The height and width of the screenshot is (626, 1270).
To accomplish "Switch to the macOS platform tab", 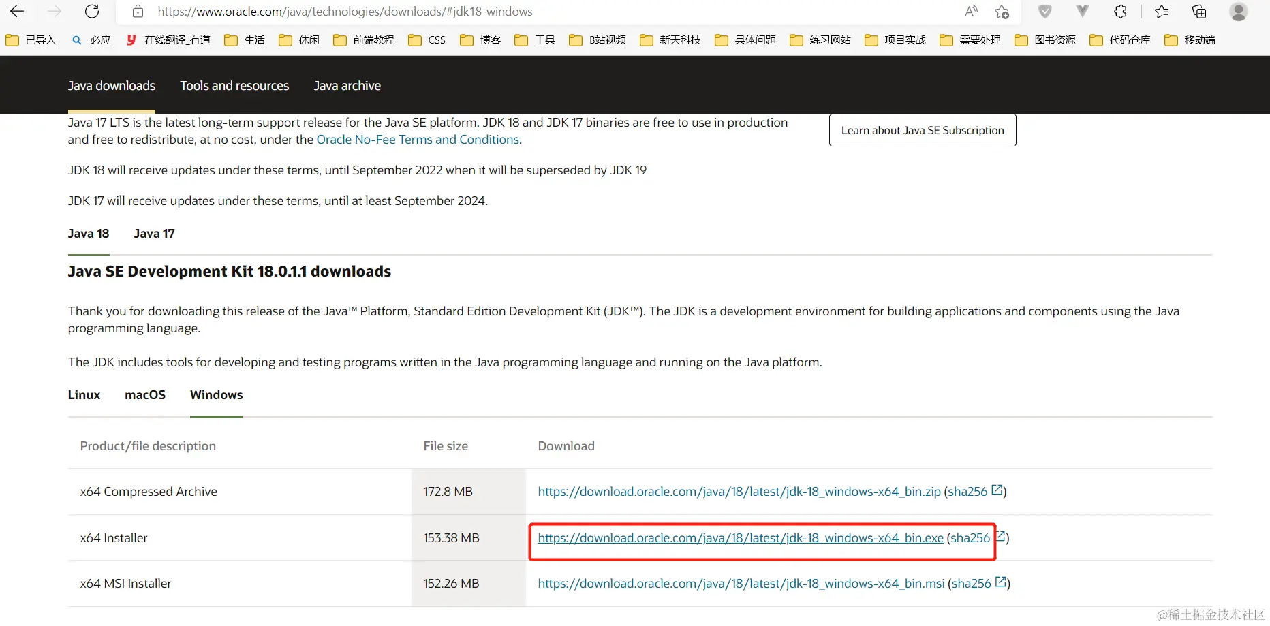I will coord(145,395).
